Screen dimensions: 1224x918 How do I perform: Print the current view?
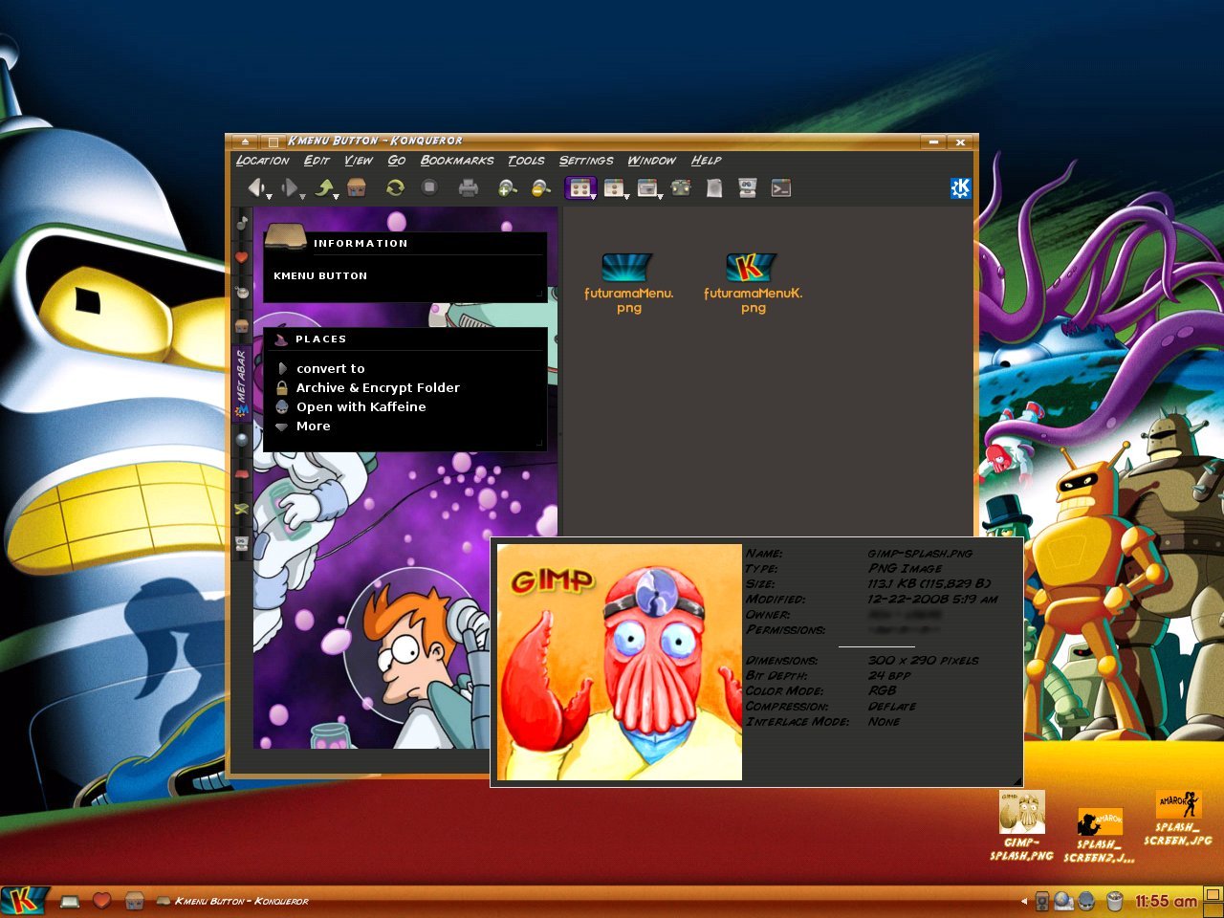tap(468, 188)
